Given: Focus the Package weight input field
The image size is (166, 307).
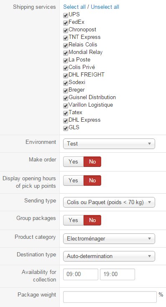Looking at the screenshot, I should pyautogui.click(x=110, y=297).
